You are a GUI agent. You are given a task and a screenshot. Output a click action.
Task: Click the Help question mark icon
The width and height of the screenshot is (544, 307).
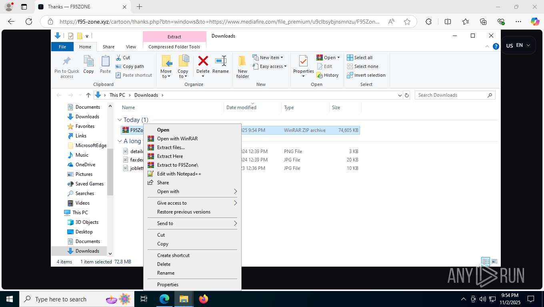click(496, 46)
